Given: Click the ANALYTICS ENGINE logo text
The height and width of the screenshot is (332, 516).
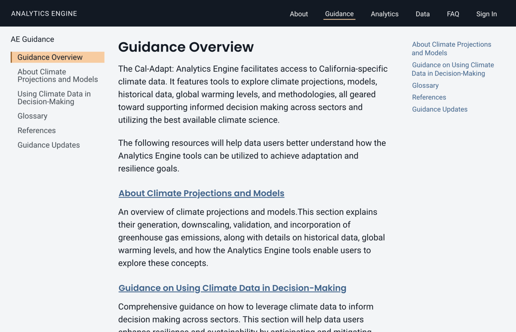Looking at the screenshot, I should click(x=44, y=13).
